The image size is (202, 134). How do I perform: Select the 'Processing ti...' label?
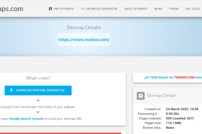(x=148, y=114)
